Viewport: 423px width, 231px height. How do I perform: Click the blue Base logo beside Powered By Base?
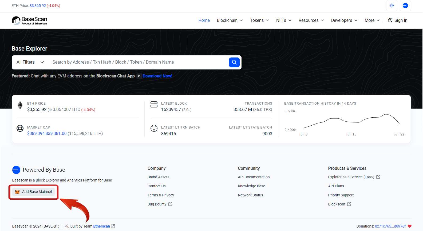pos(16,170)
